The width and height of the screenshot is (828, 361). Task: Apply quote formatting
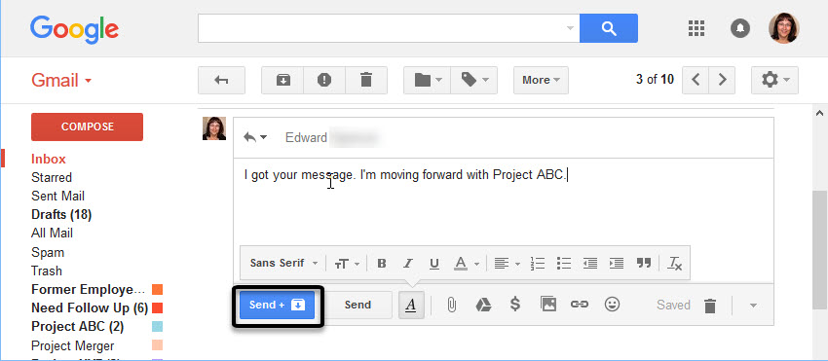tap(643, 263)
